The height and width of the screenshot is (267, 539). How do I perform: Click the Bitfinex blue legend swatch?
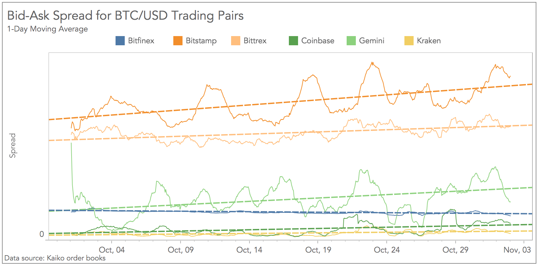coord(120,41)
